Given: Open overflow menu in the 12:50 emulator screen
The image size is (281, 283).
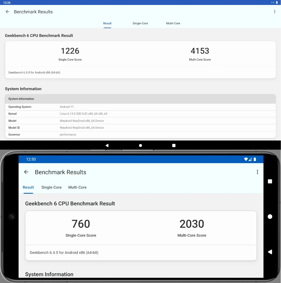Looking at the screenshot, I should [x=257, y=172].
